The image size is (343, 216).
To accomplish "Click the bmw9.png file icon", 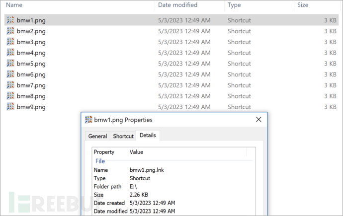I will coord(10,107).
